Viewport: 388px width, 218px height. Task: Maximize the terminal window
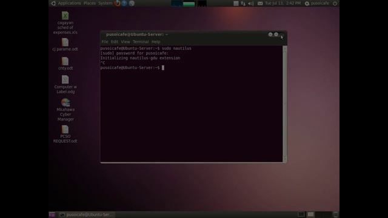pos(276,35)
